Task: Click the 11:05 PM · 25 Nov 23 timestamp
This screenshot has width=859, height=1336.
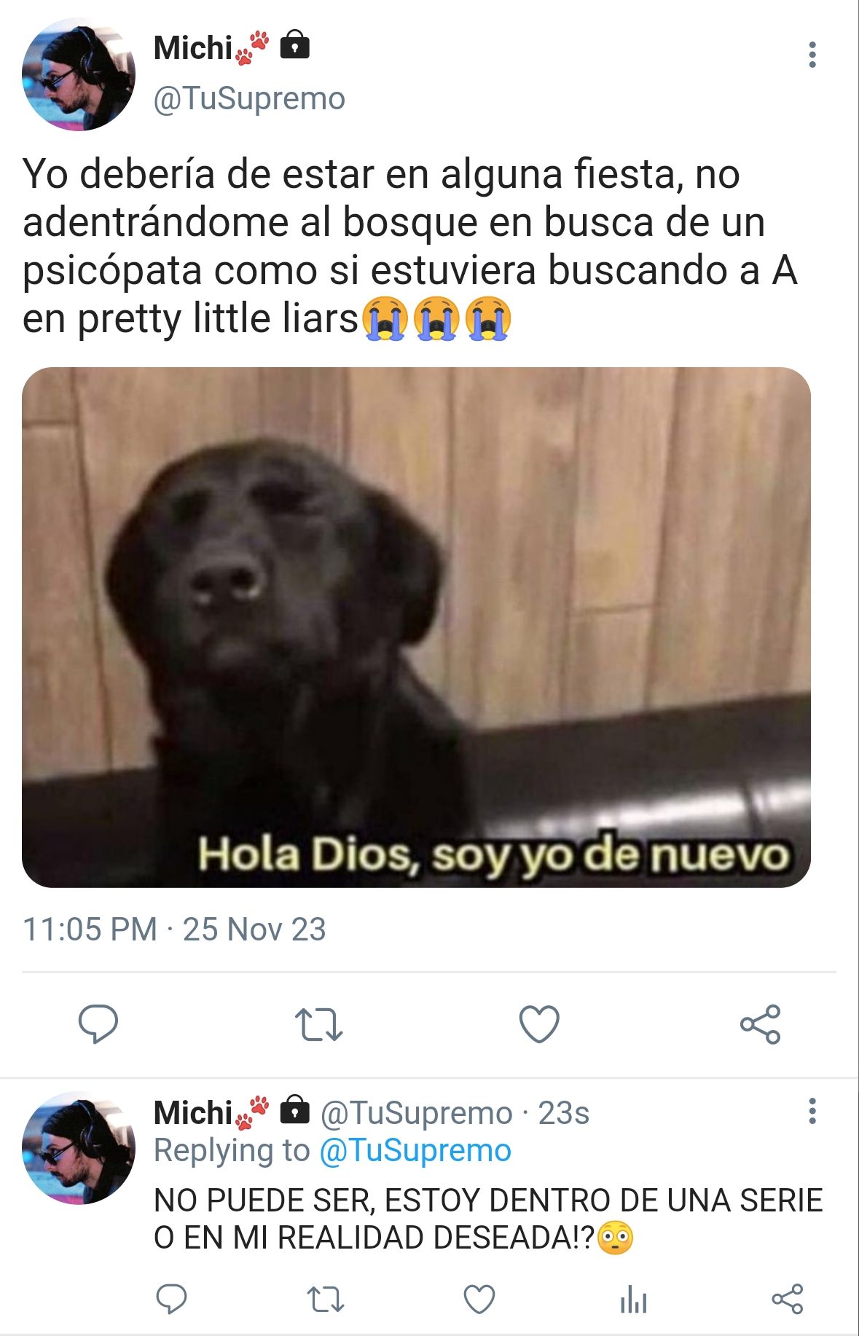Action: point(174,930)
